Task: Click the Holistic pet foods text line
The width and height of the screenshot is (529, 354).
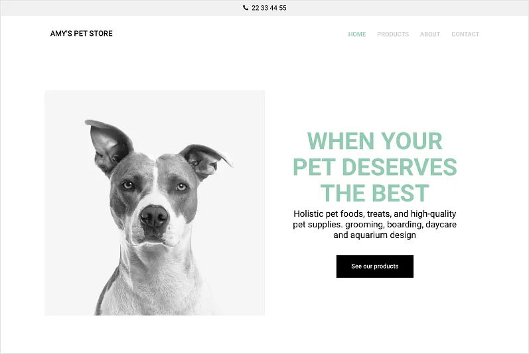Action: [375, 214]
